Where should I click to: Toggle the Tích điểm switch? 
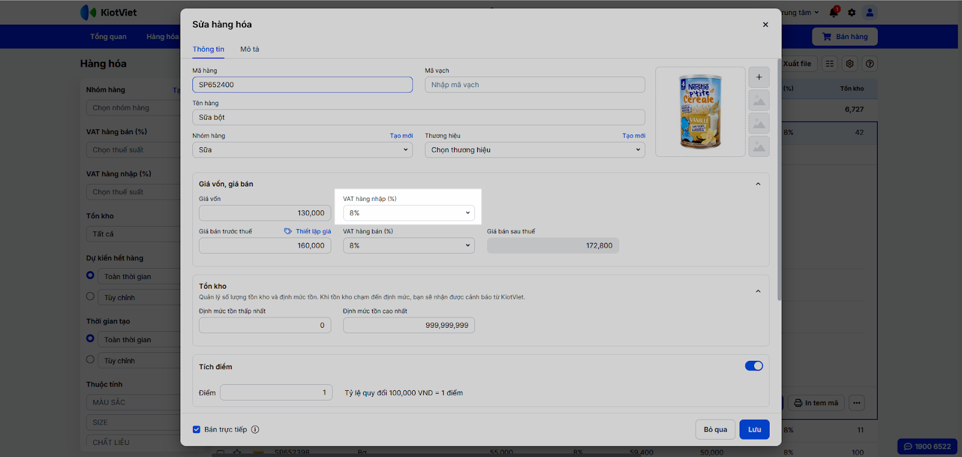click(x=754, y=366)
